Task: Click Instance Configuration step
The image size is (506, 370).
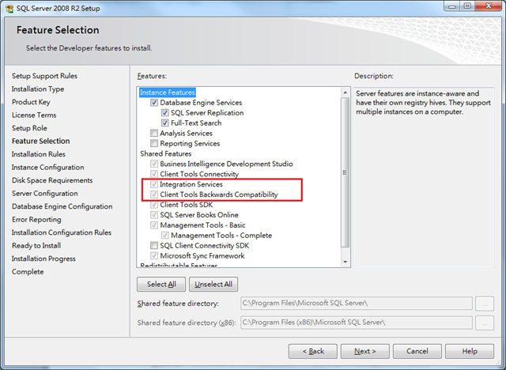Action: [x=47, y=168]
